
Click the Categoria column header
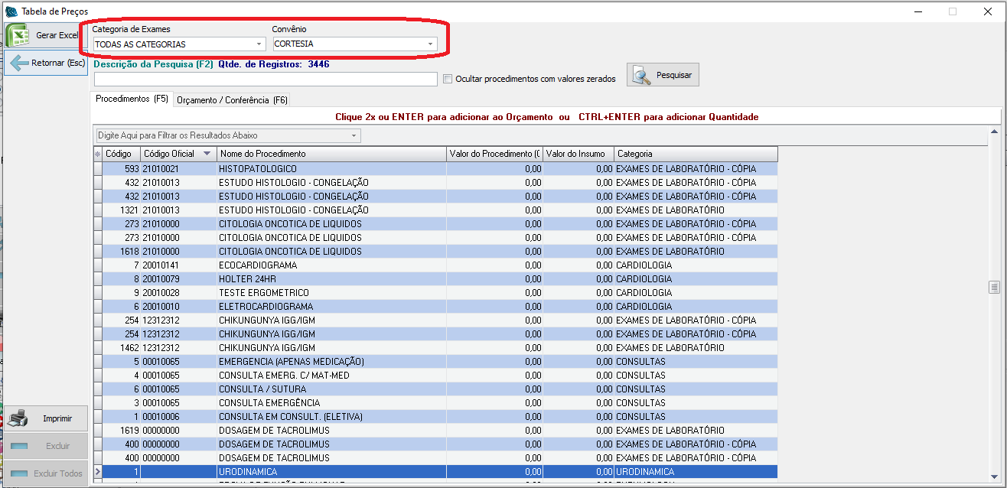click(695, 155)
